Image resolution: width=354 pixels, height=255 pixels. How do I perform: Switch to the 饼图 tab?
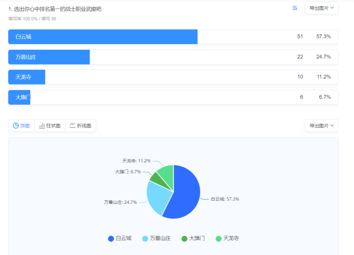point(21,125)
